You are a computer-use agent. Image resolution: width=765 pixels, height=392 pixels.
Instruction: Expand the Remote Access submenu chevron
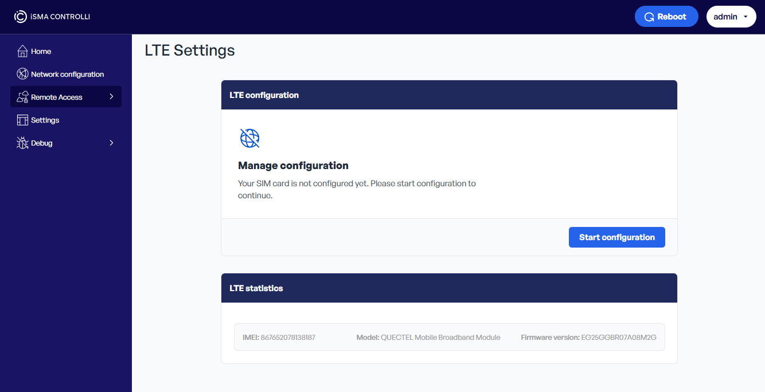point(111,97)
